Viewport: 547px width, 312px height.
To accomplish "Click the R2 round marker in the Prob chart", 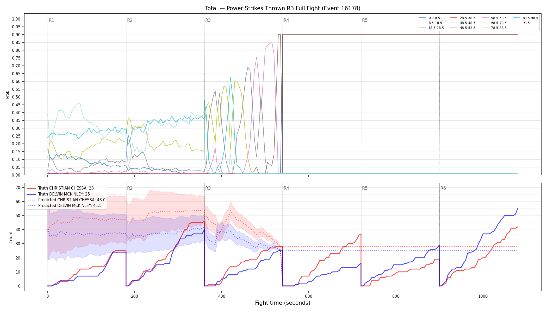I will (130, 20).
